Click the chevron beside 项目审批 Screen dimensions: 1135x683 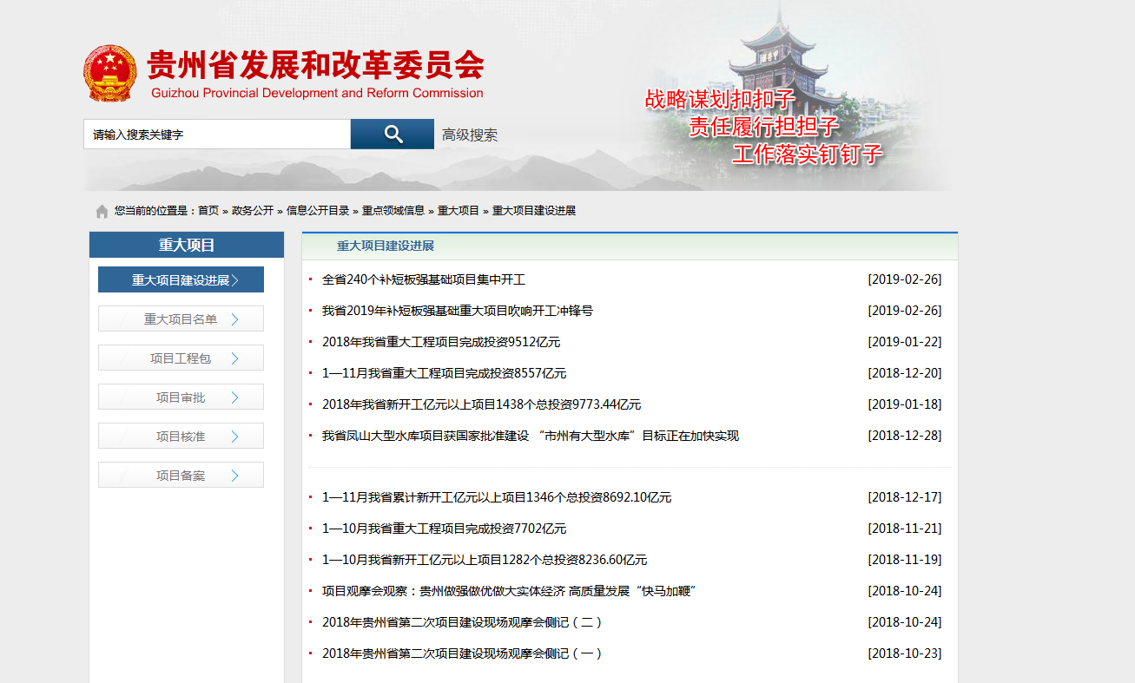click(x=234, y=397)
